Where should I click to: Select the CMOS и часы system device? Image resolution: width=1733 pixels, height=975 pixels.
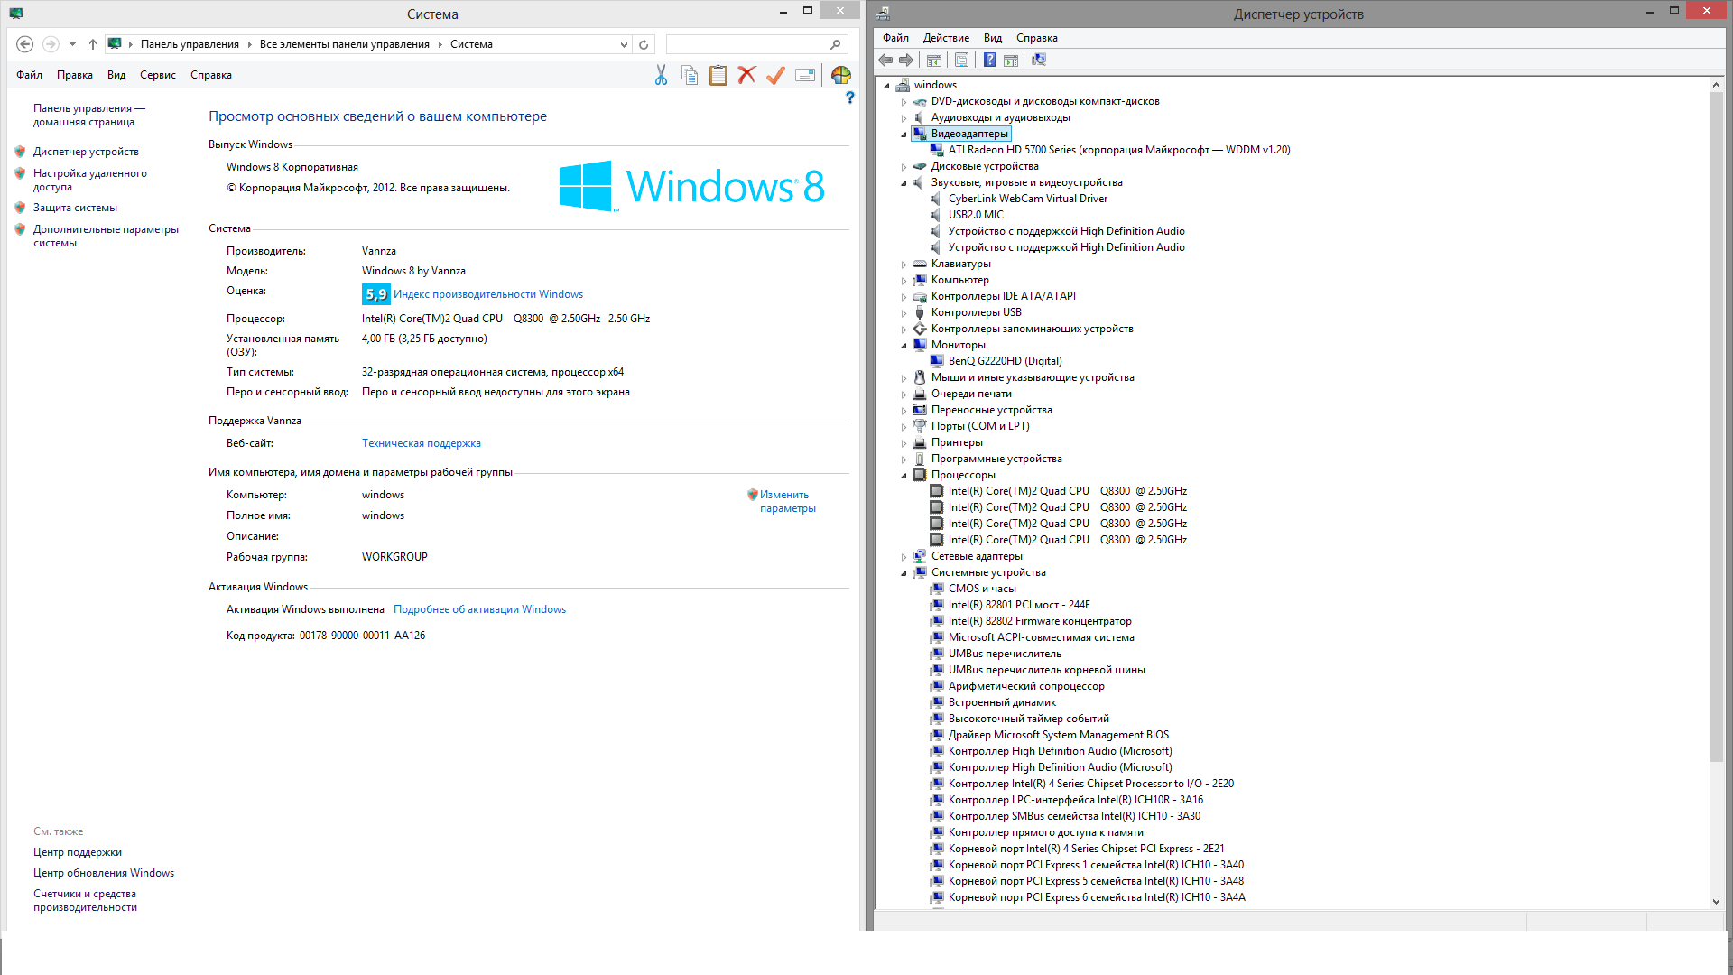[x=982, y=589]
